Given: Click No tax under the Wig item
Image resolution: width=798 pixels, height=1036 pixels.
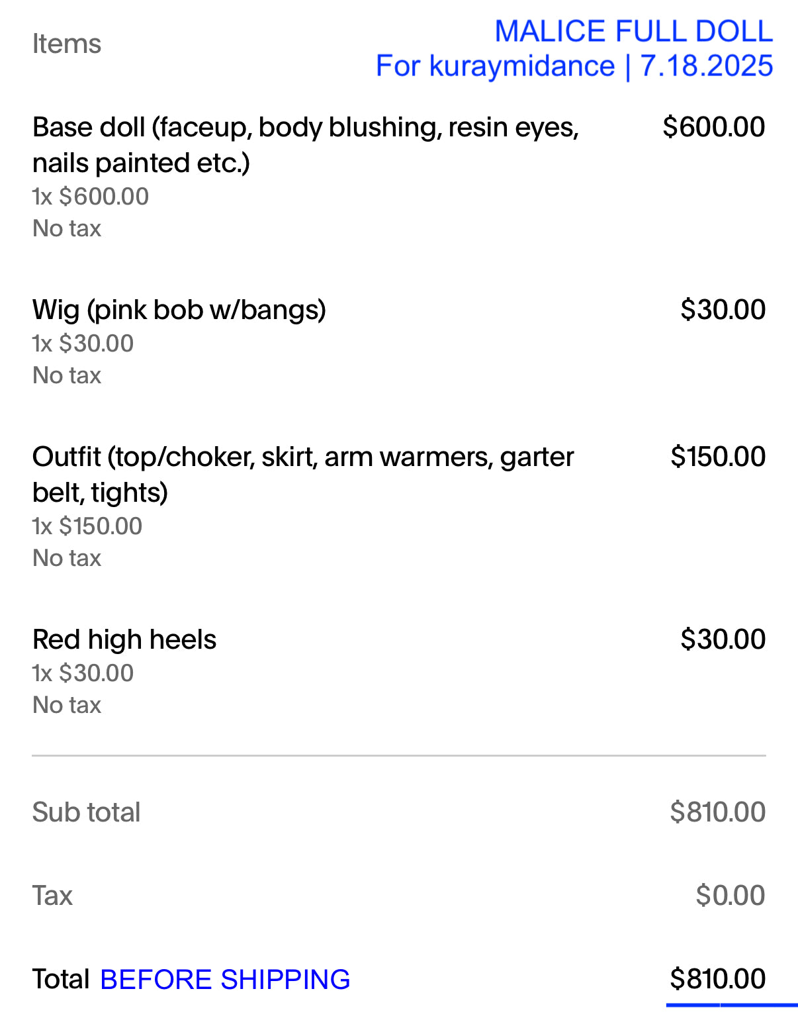Looking at the screenshot, I should point(67,375).
